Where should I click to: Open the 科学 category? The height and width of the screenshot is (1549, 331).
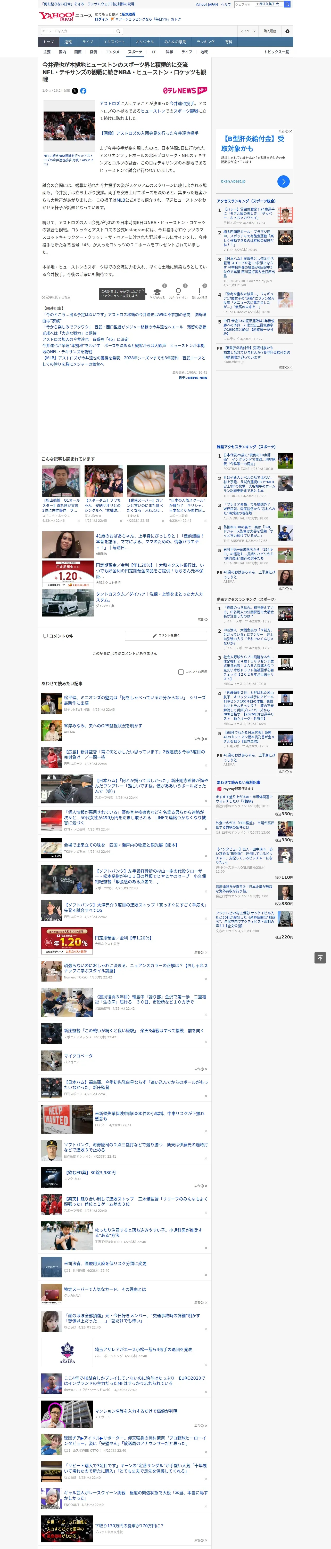click(x=169, y=52)
